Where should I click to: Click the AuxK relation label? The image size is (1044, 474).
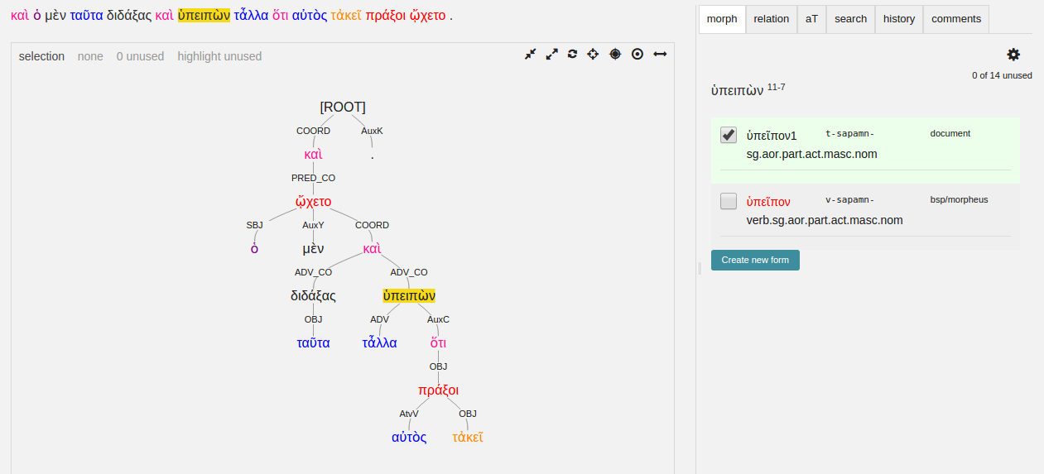(x=372, y=131)
